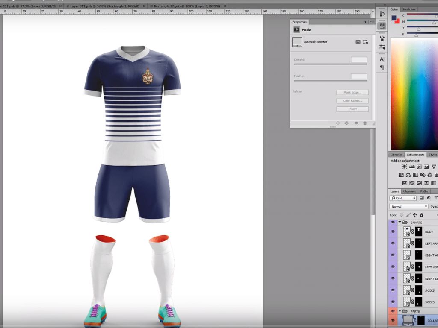This screenshot has height=328, width=438.
Task: Click the Paragraph panel icon in the dock
Action: click(382, 67)
